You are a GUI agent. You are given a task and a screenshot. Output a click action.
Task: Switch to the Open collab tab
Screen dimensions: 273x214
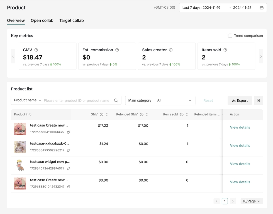(42, 21)
